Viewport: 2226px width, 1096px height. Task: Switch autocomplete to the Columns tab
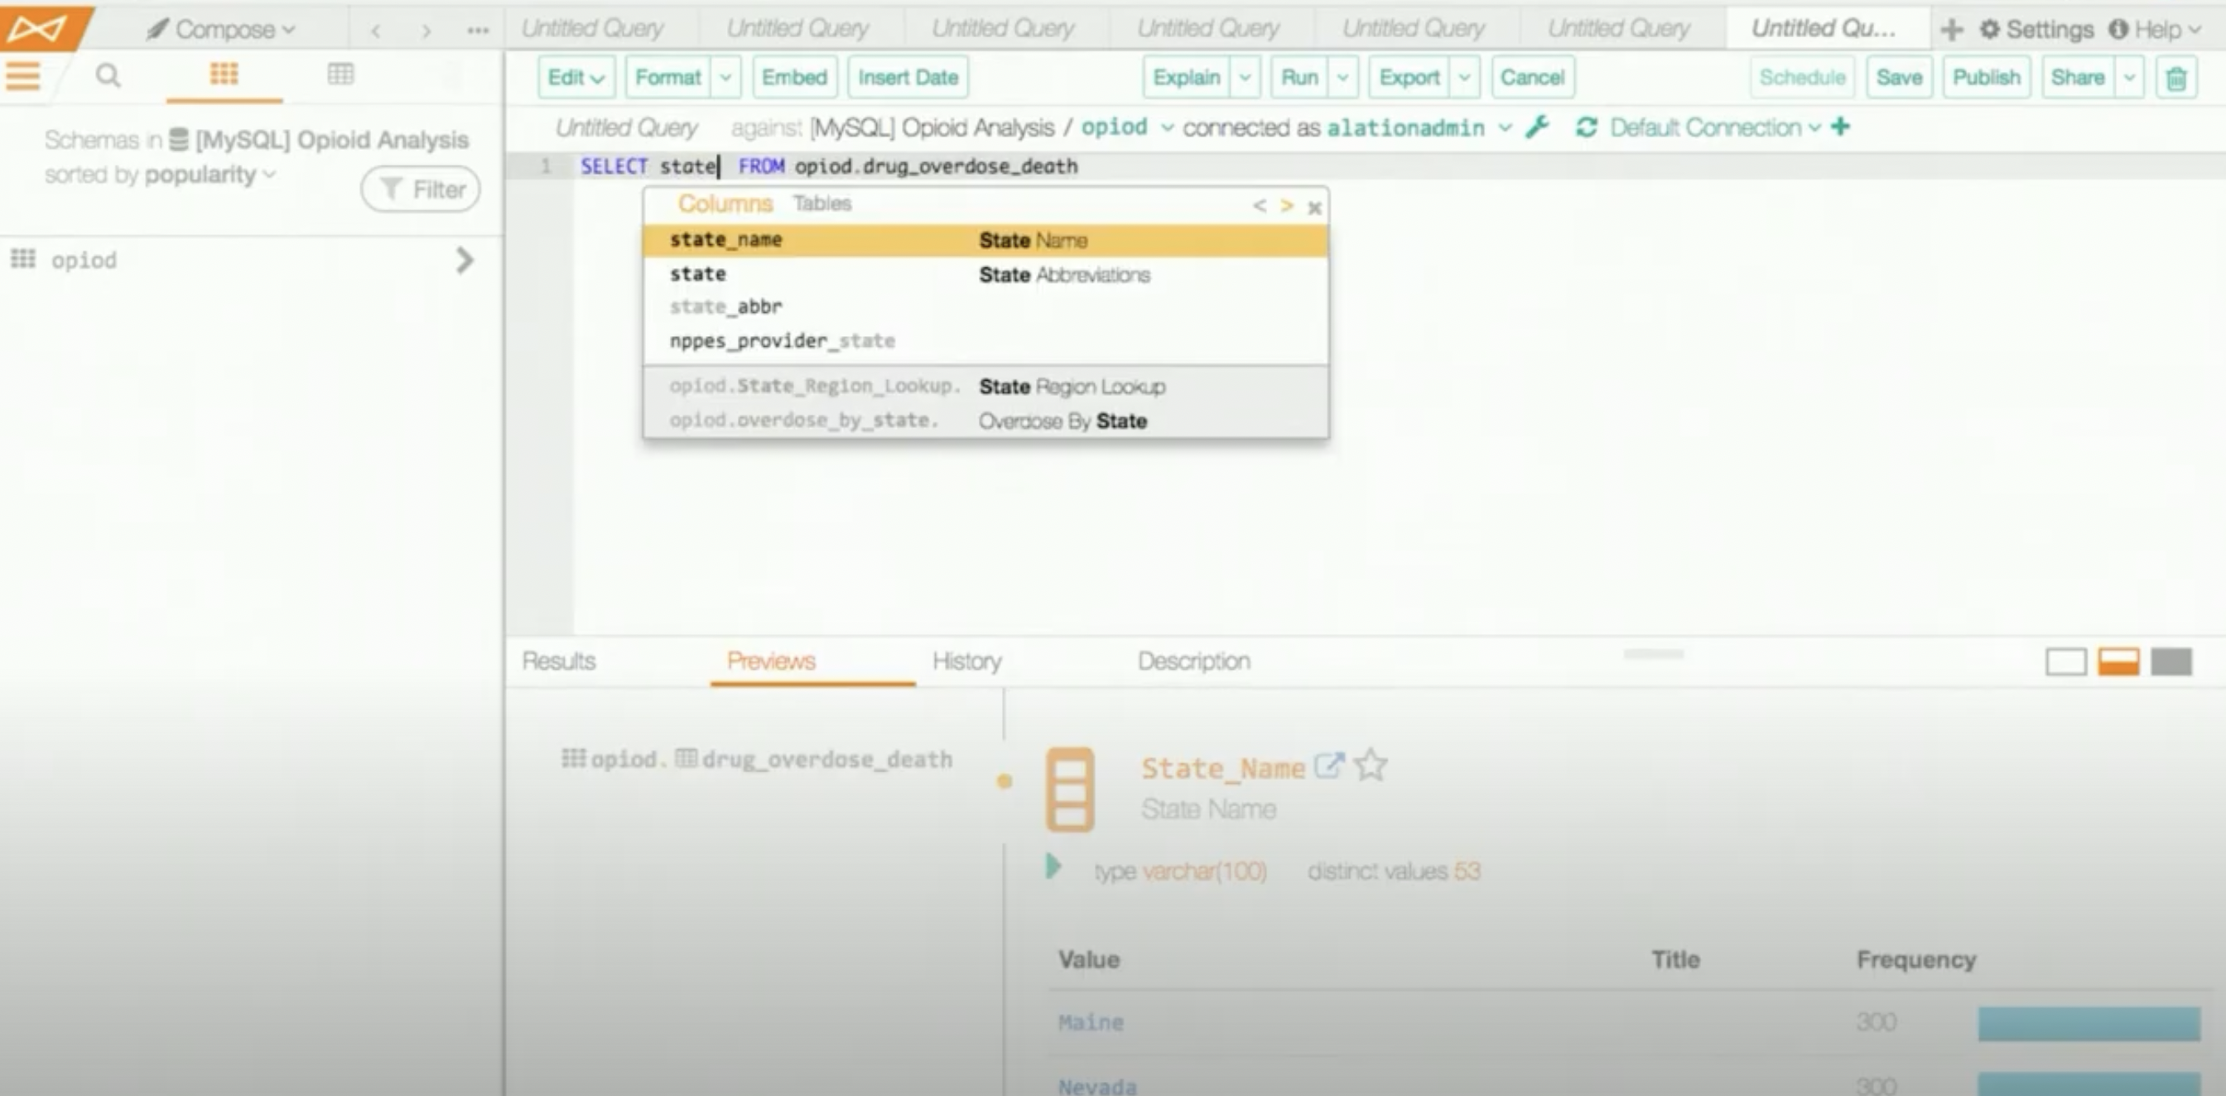point(725,204)
